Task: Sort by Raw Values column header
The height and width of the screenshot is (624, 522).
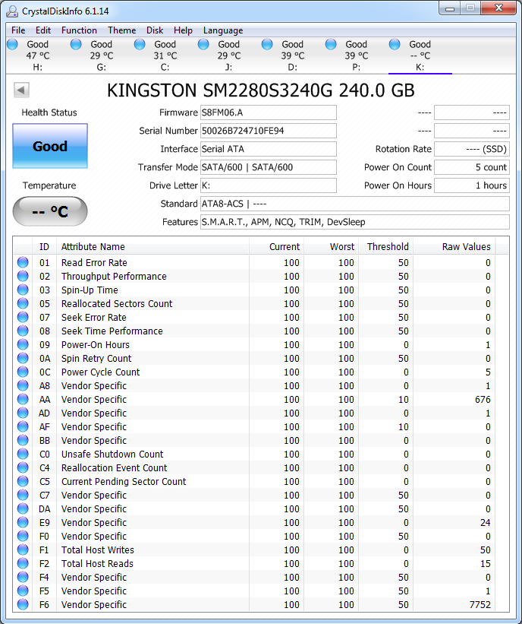Action: [x=466, y=246]
